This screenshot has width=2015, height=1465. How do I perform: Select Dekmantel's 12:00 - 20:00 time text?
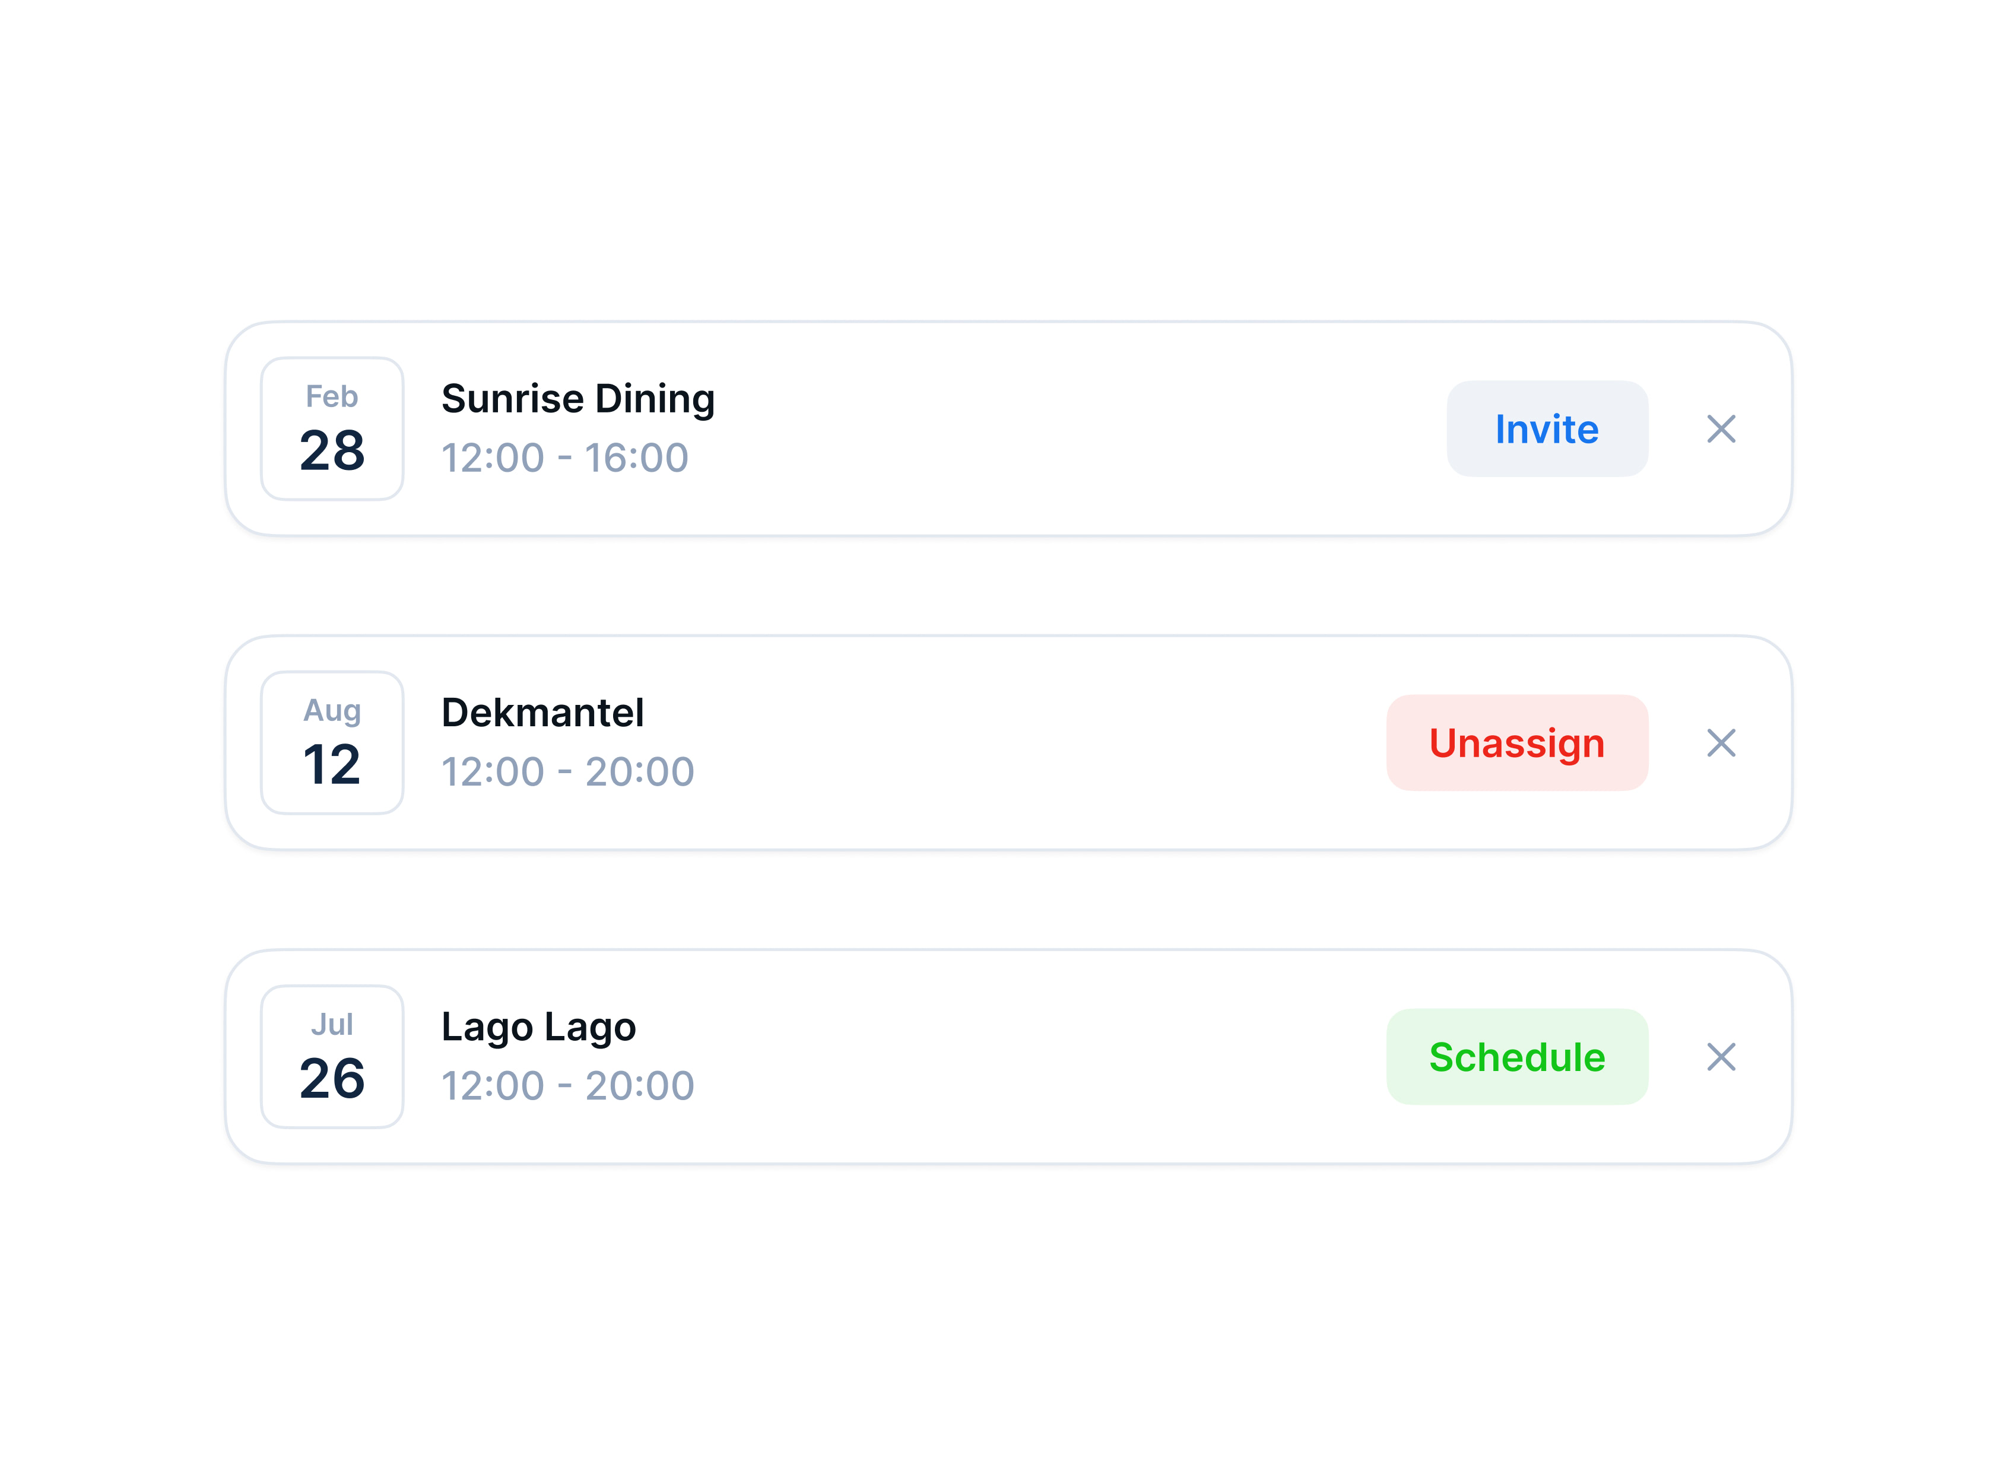pyautogui.click(x=568, y=772)
